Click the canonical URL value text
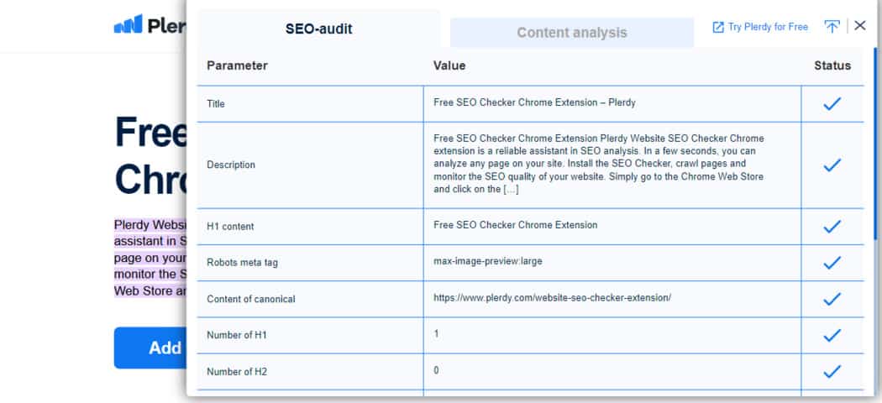 pyautogui.click(x=552, y=298)
